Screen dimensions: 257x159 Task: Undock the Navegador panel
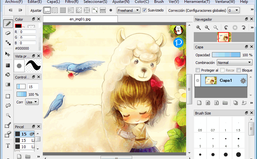click(x=246, y=19)
